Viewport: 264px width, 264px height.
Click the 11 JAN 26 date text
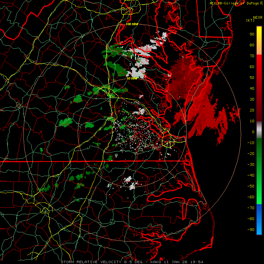coord(176,262)
